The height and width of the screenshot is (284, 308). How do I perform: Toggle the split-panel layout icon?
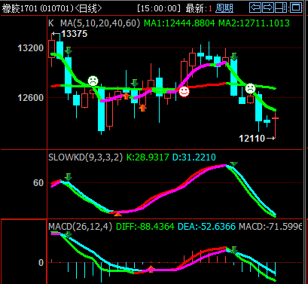[x=281, y=8]
